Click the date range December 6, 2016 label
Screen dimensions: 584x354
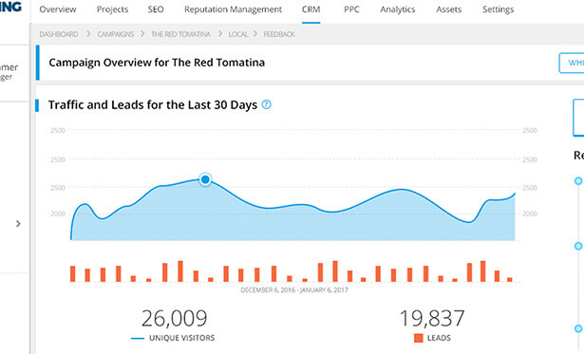coord(294,290)
